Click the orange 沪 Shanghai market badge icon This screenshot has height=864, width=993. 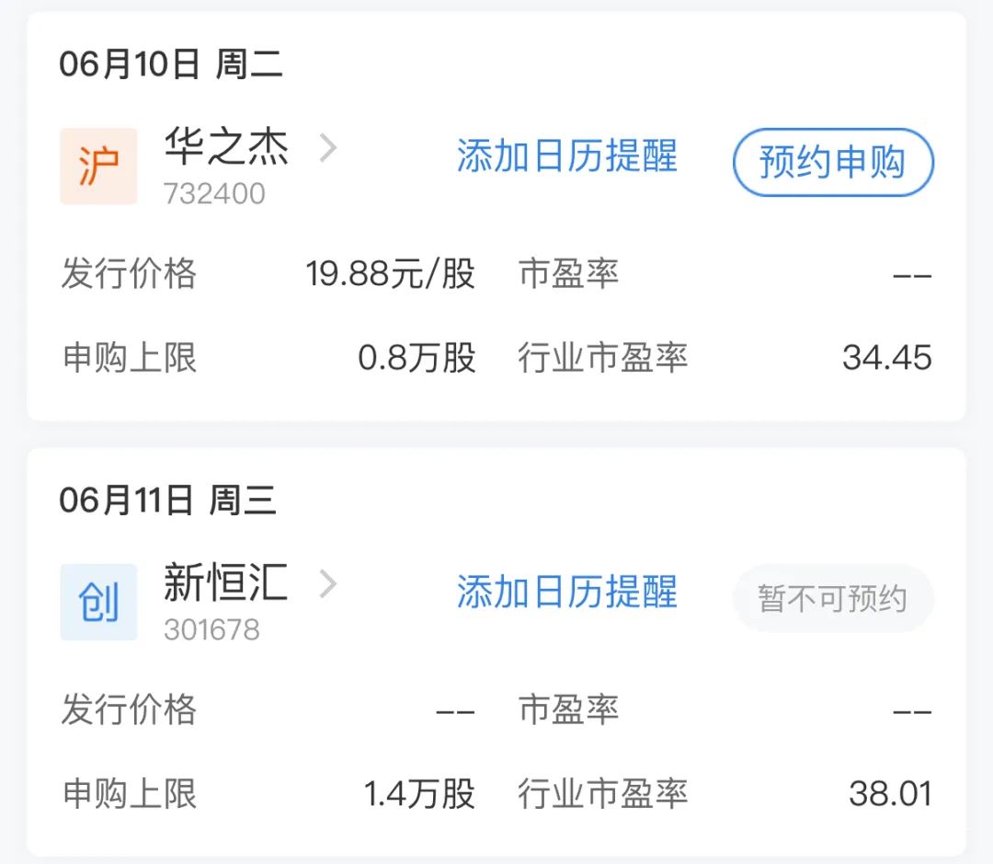tap(98, 166)
